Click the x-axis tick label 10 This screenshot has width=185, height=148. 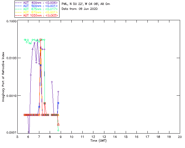tap(71, 137)
